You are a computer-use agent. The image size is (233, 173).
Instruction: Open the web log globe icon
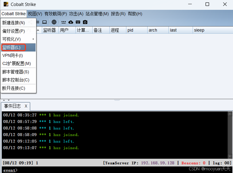[54, 22]
